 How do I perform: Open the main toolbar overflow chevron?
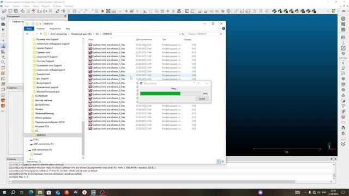[328, 11]
